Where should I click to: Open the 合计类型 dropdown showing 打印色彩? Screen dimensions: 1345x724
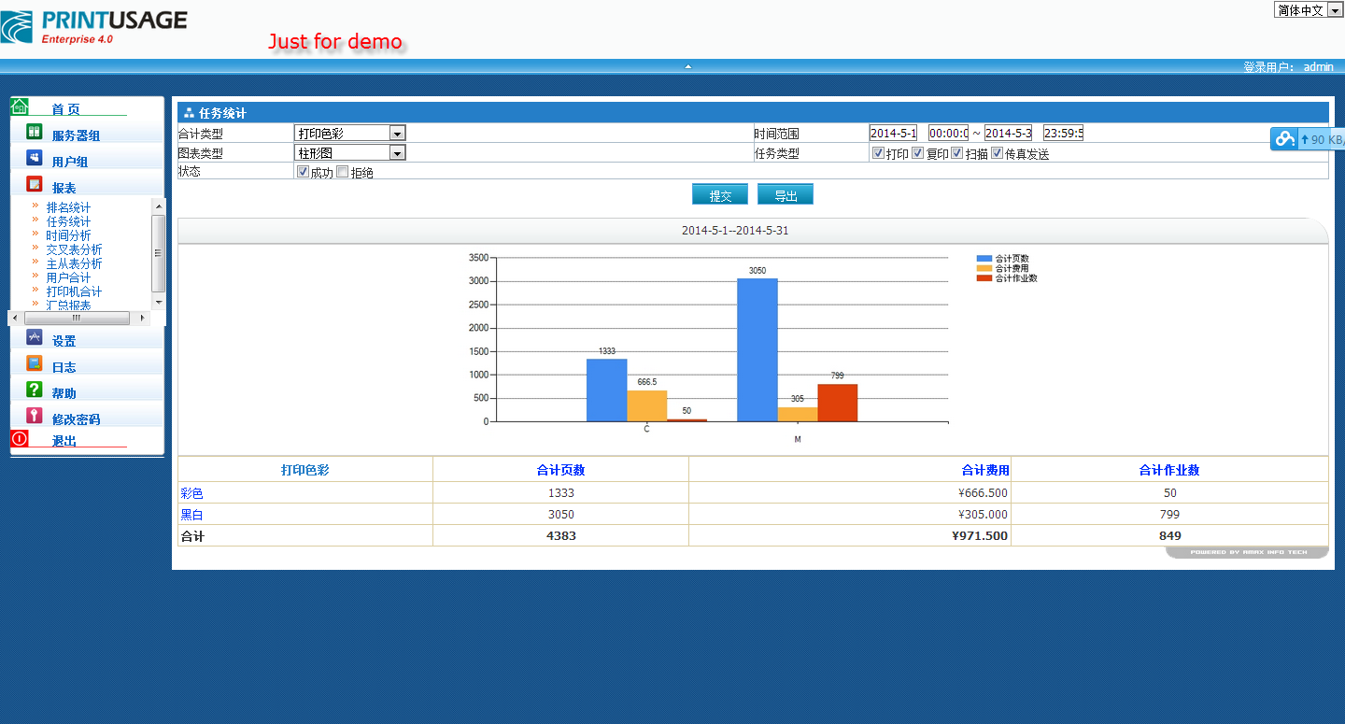(x=349, y=134)
